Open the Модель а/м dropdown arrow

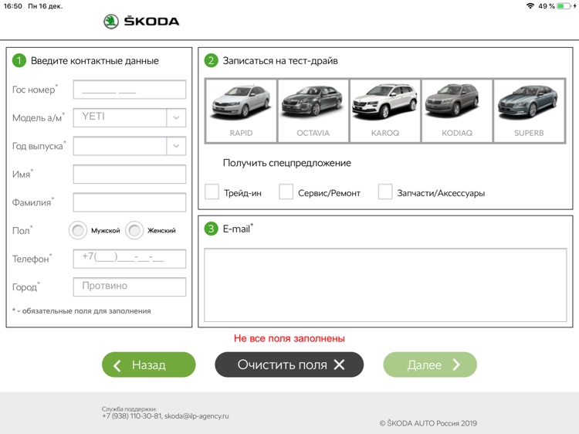click(176, 118)
